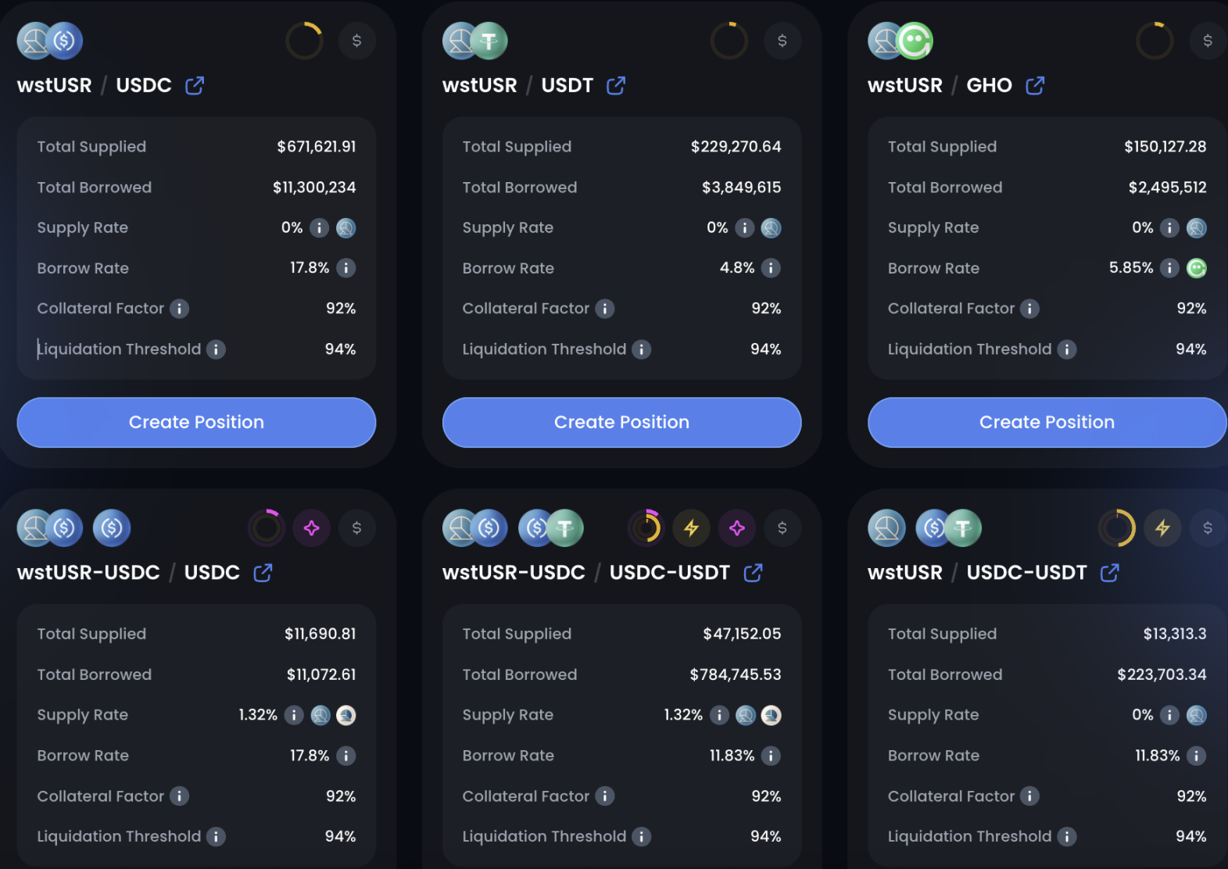Viewport: 1228px width, 869px height.
Task: Create Position for wstUSR / GHO
Action: (x=1047, y=422)
